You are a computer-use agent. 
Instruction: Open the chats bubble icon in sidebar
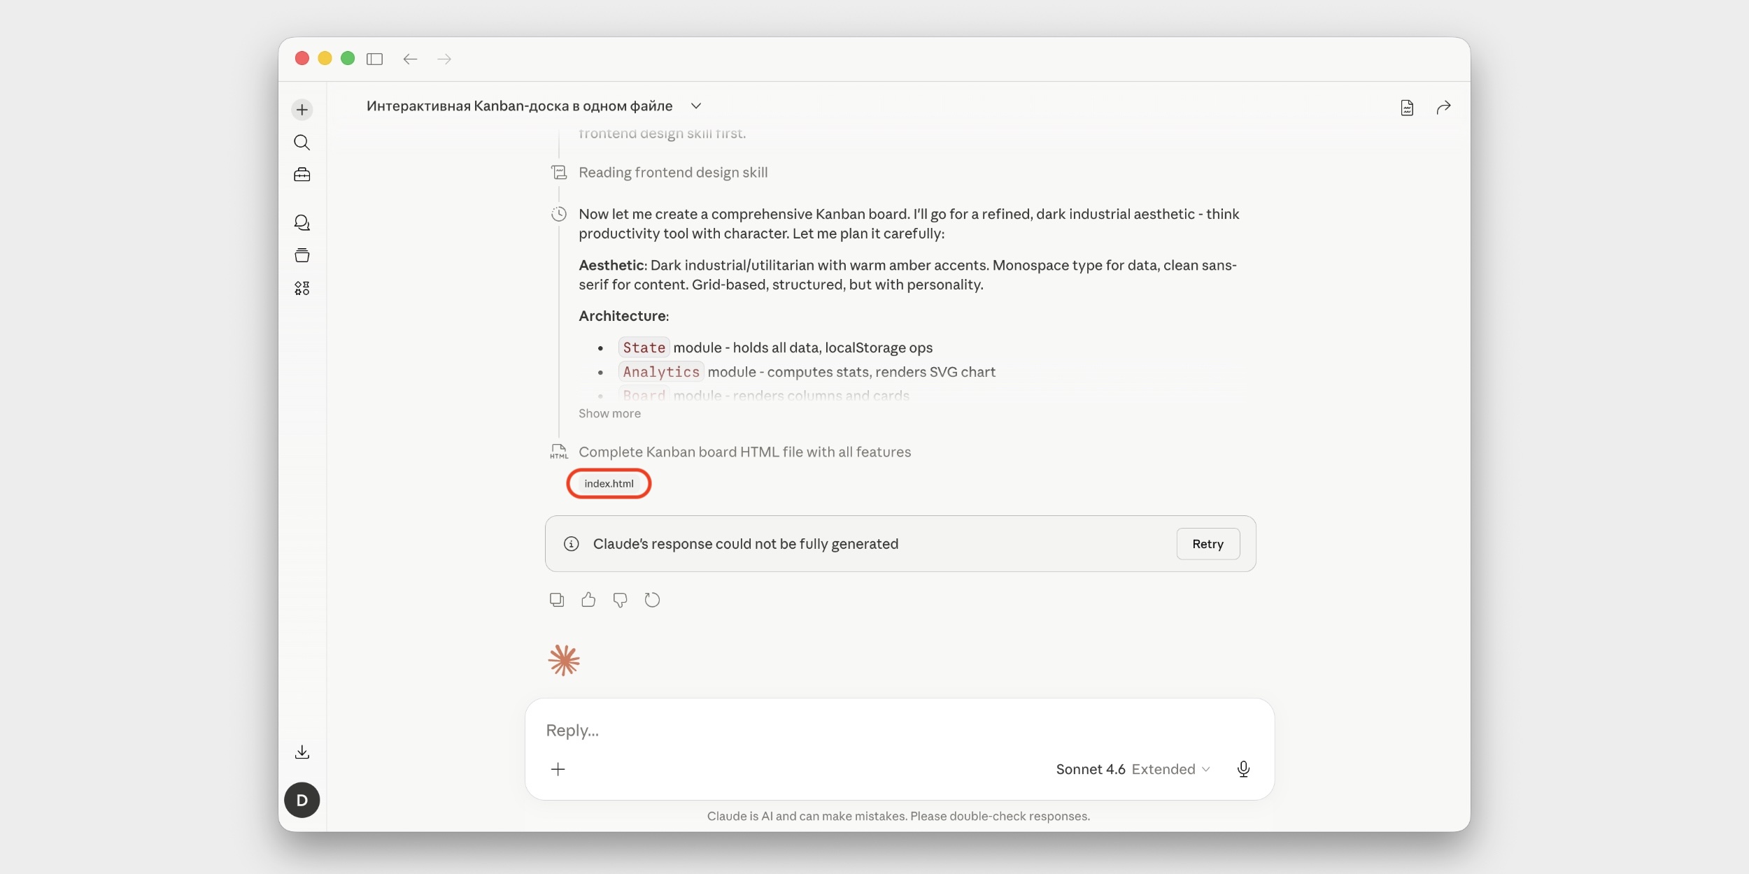click(x=302, y=223)
